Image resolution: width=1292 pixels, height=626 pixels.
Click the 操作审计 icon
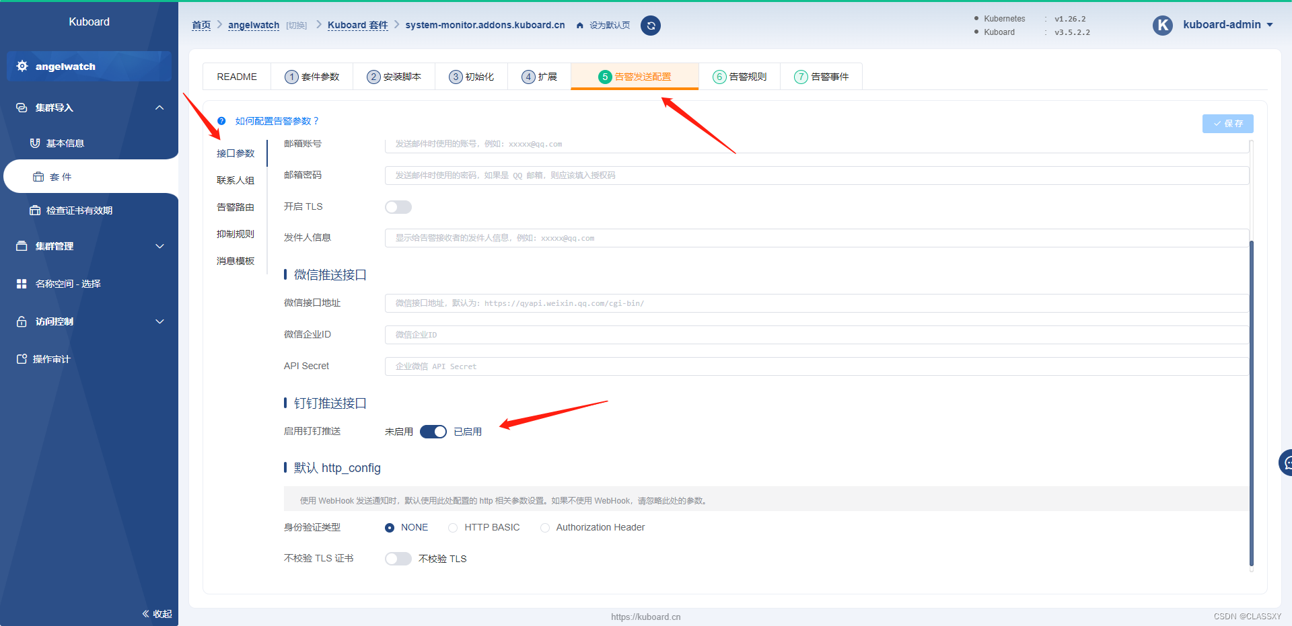click(x=22, y=359)
